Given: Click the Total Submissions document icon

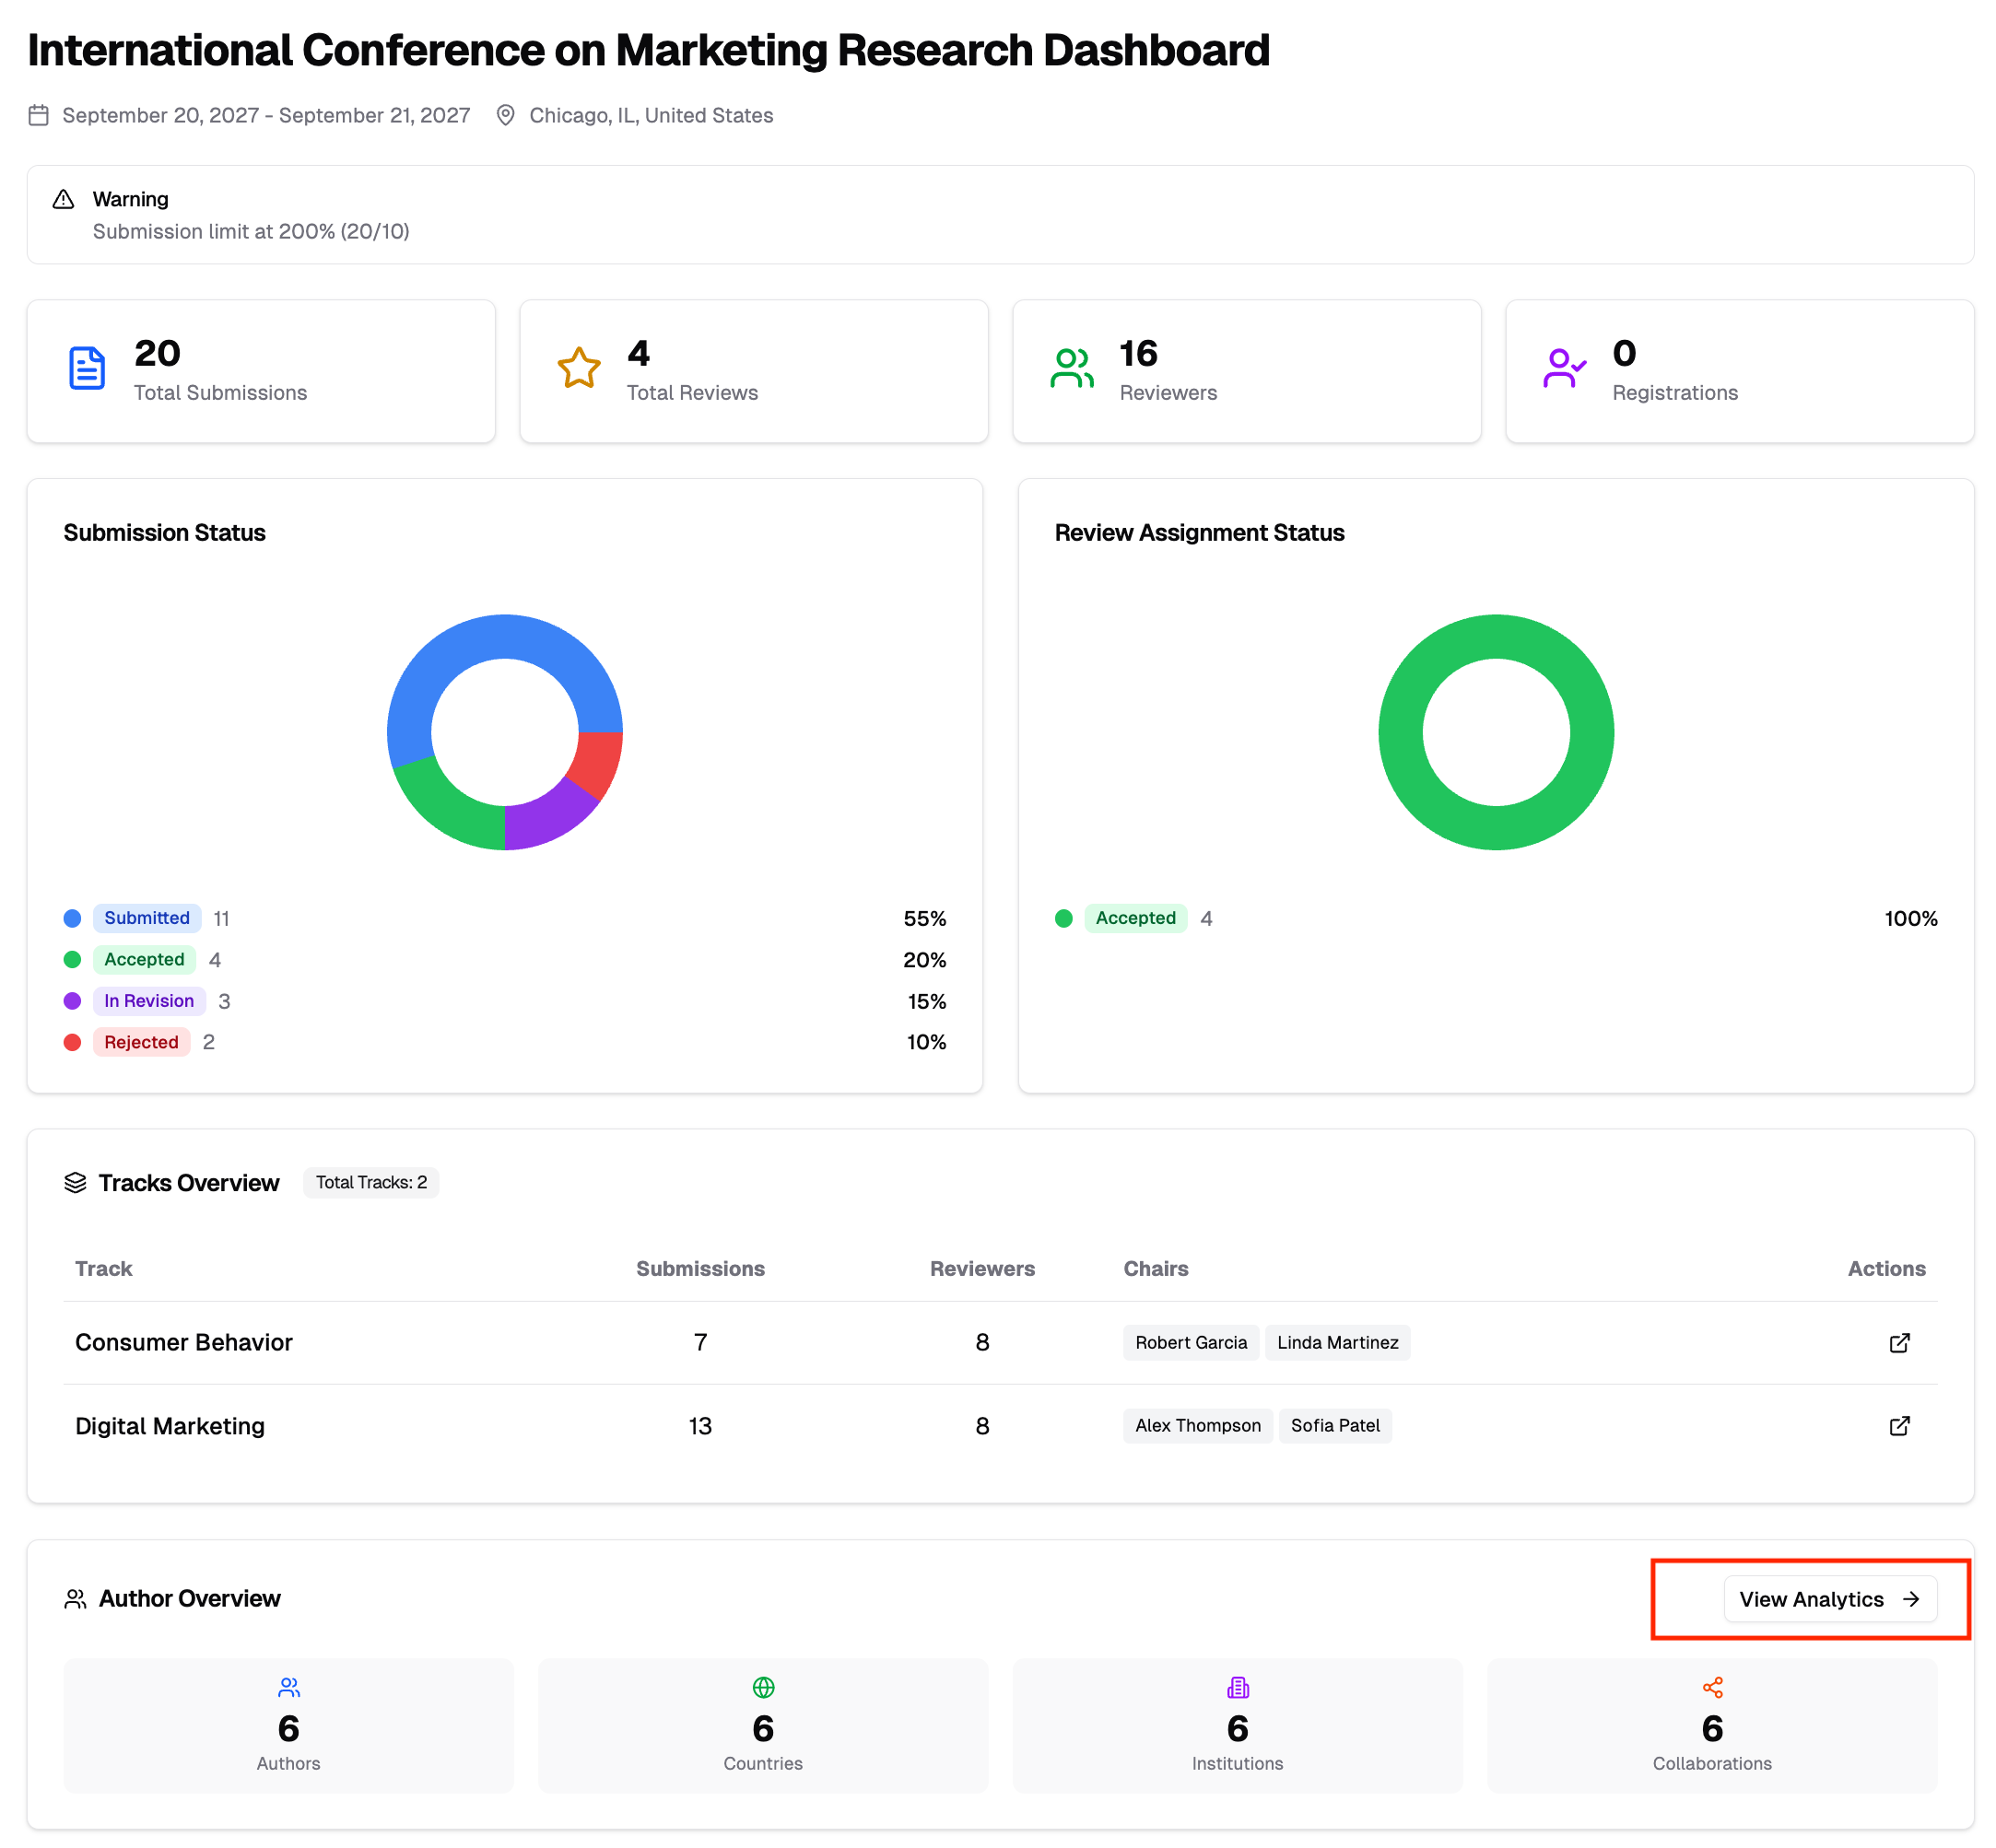Looking at the screenshot, I should coord(87,369).
